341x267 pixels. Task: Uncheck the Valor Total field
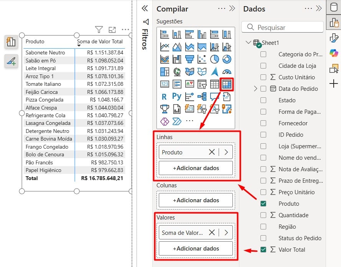264,250
